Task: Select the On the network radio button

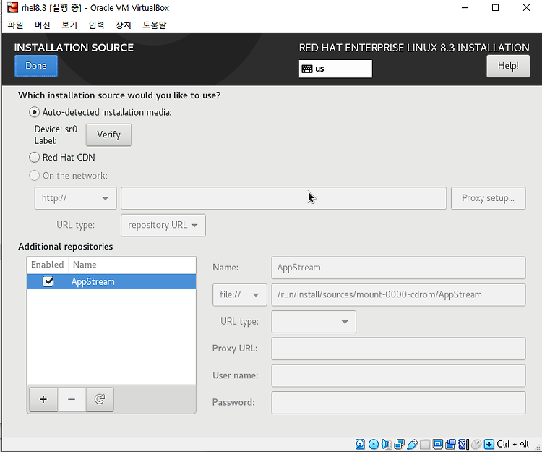Action: coord(34,175)
